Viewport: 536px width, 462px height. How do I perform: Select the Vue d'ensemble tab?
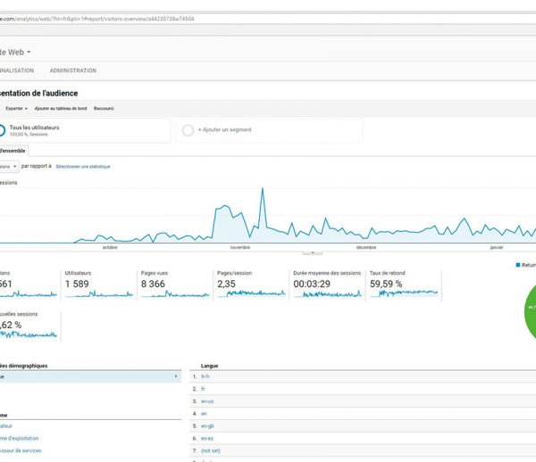tap(13, 151)
